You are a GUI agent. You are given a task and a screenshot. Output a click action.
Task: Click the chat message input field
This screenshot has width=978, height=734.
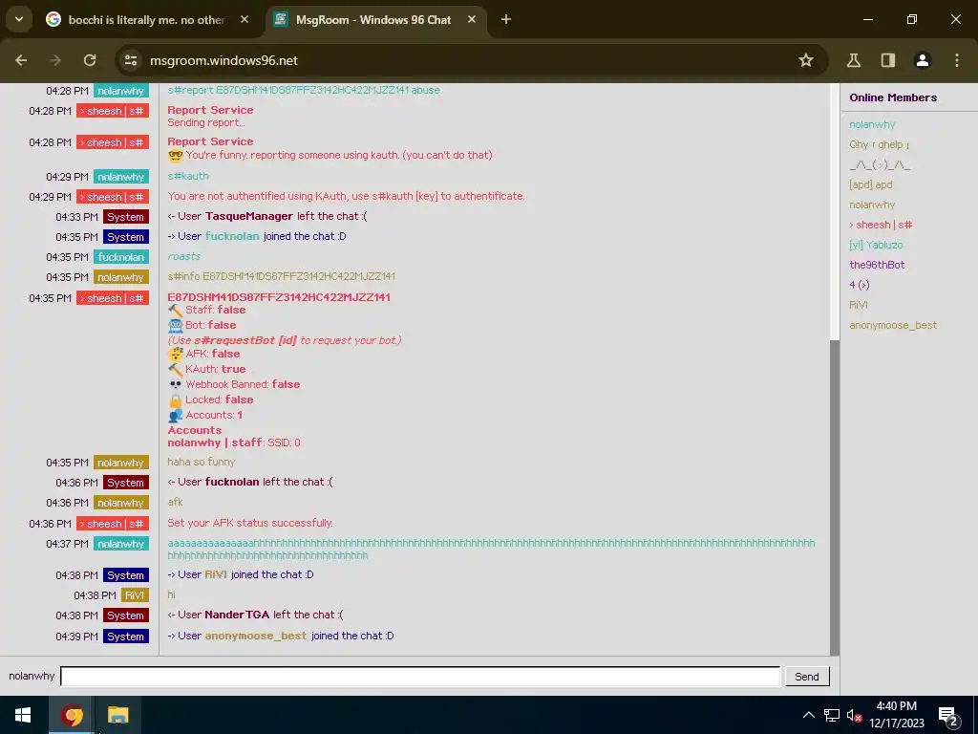click(x=420, y=676)
